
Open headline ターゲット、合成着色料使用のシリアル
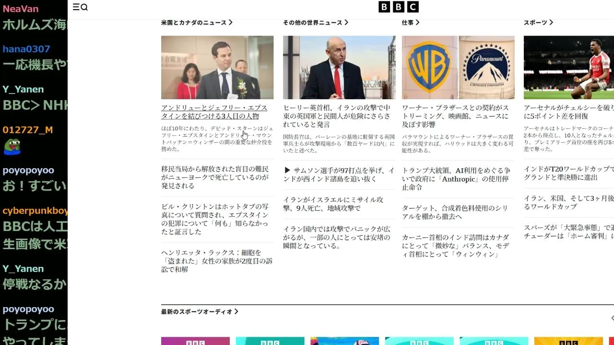pos(455,212)
